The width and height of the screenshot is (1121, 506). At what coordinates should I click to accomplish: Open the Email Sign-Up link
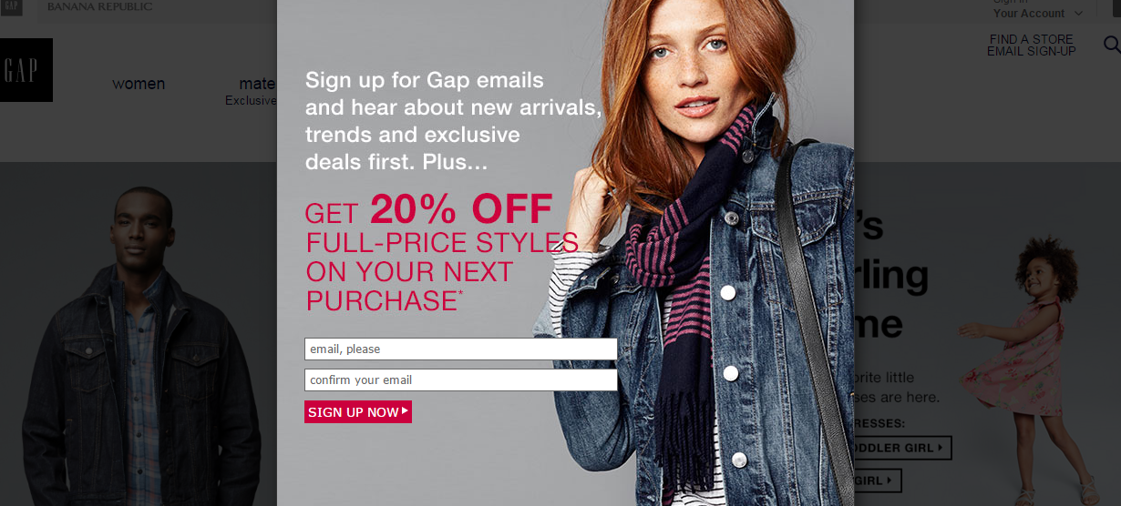(x=1032, y=51)
